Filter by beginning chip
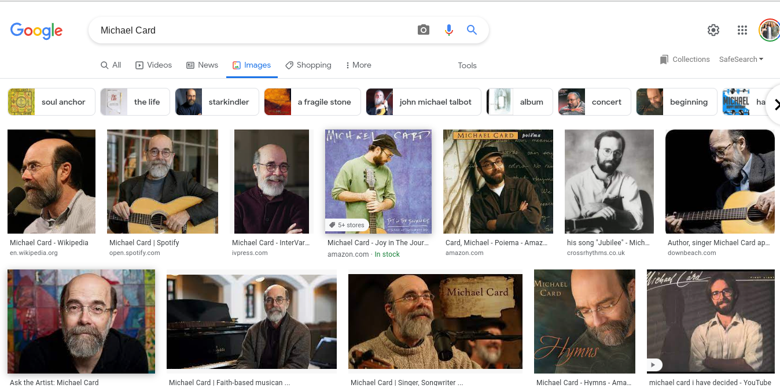This screenshot has width=780, height=388. (676, 102)
